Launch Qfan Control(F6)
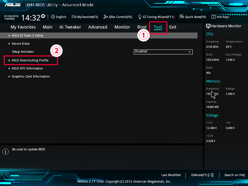Viewport: 248px width, 186px height. click(118, 17)
